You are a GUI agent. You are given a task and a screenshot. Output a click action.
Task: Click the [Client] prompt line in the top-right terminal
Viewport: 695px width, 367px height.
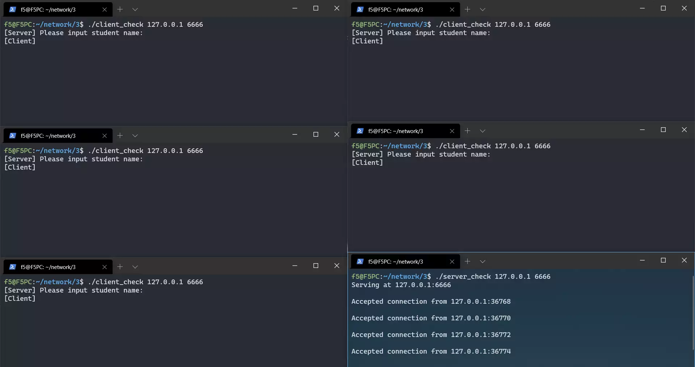click(367, 41)
